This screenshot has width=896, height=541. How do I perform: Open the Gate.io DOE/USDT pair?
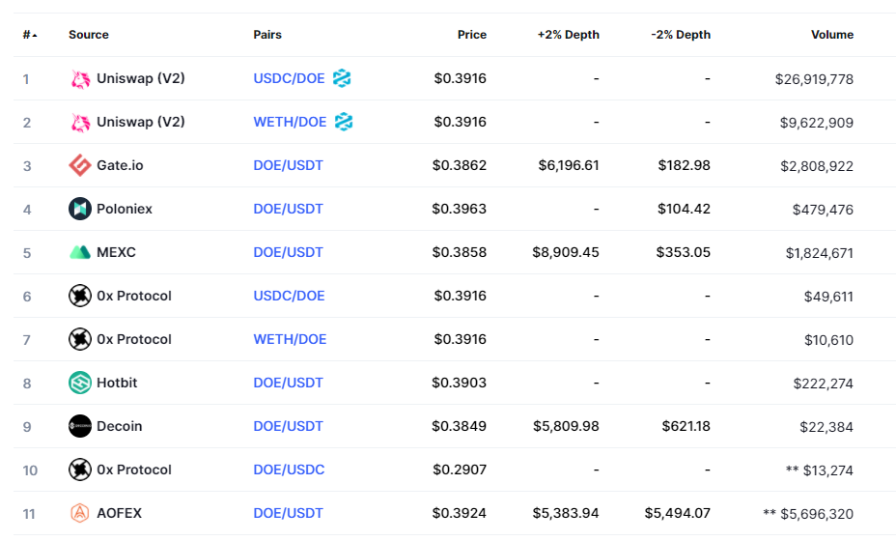point(288,165)
